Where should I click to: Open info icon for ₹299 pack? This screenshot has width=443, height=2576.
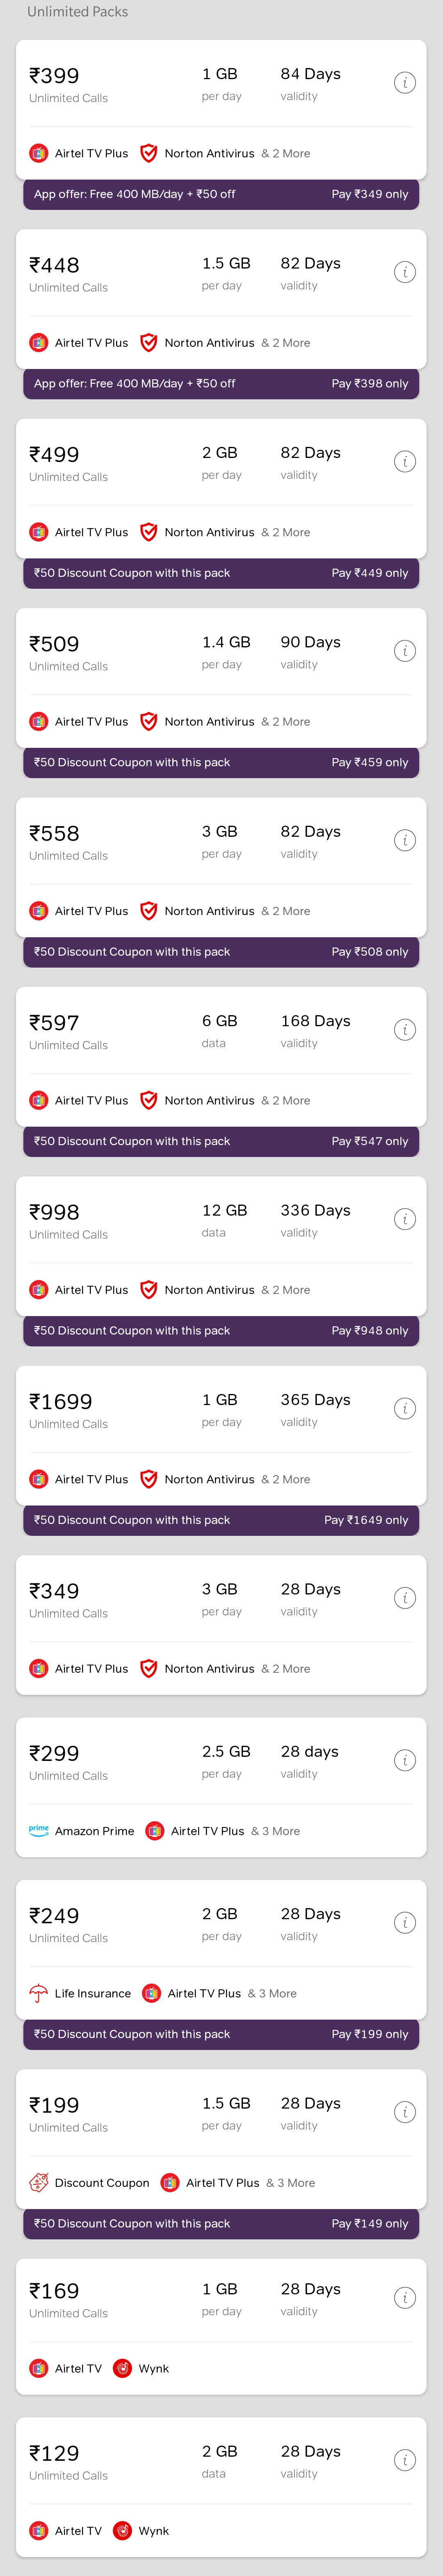click(404, 1760)
